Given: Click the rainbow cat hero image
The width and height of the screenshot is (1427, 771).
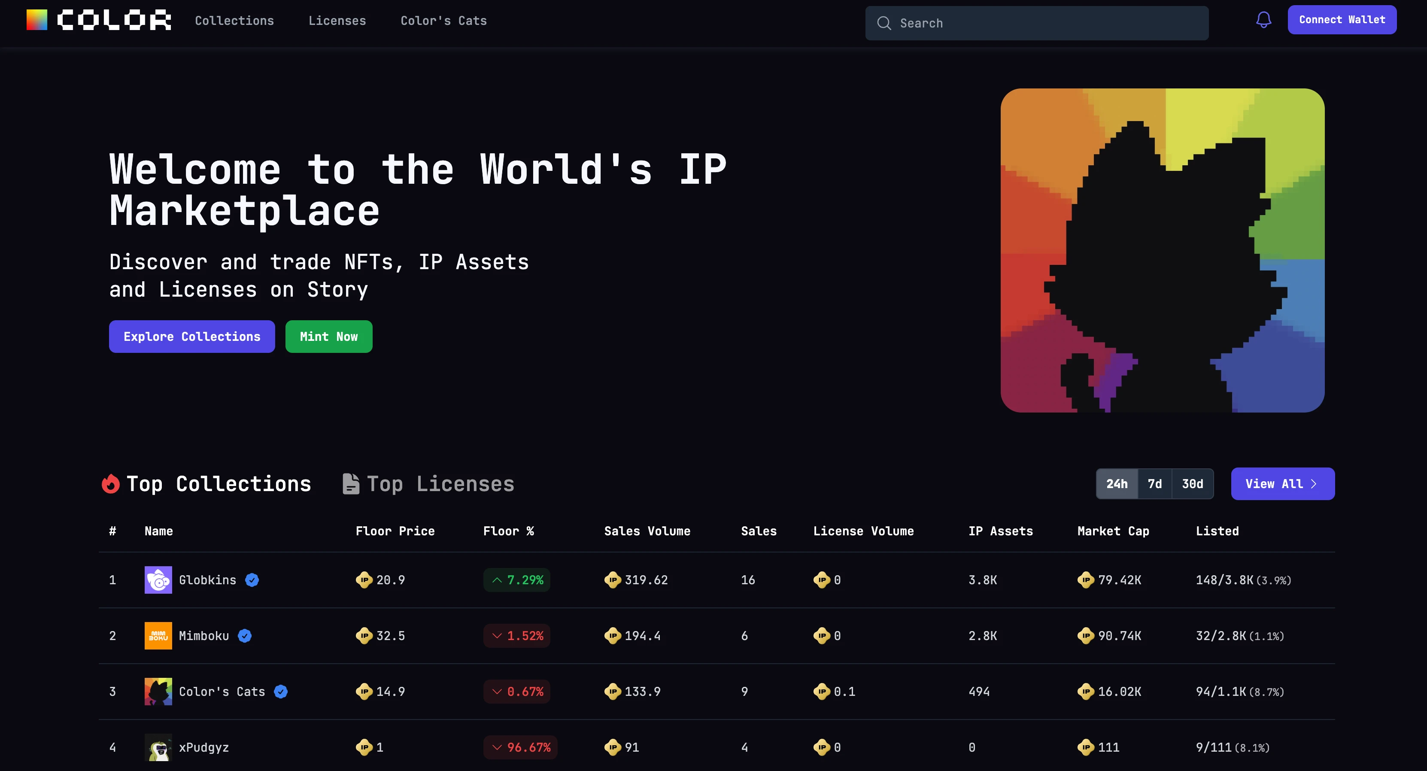Looking at the screenshot, I should [x=1162, y=250].
